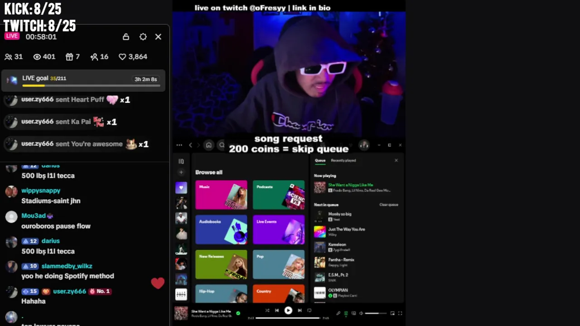
Task: Click username slammedby_wilkz in chat
Action: (x=67, y=266)
